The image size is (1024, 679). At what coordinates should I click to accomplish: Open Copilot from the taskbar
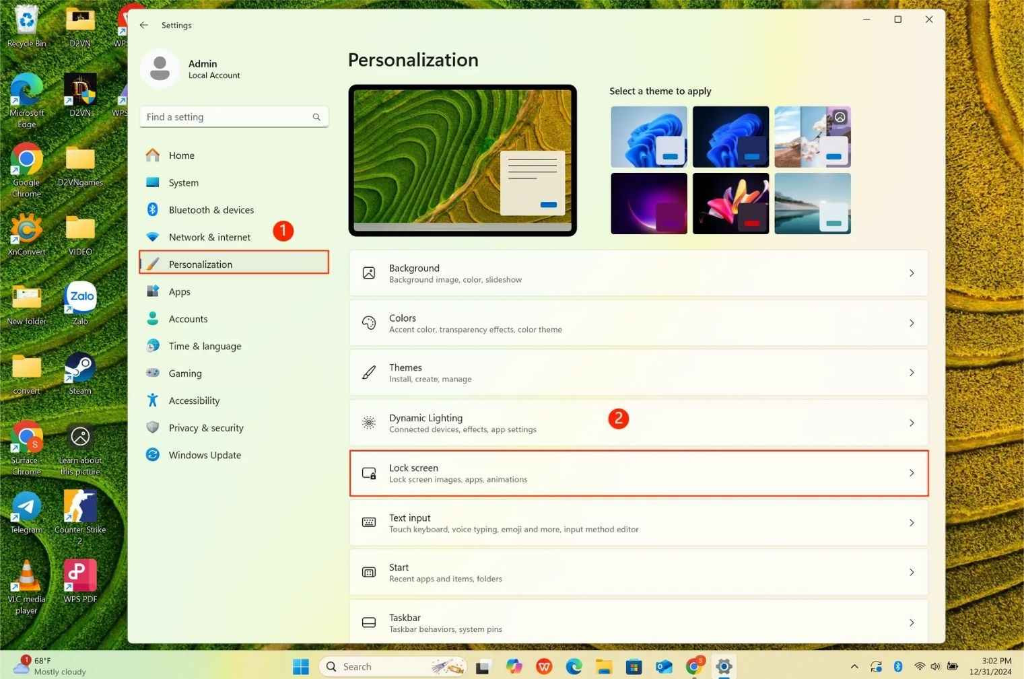click(514, 666)
